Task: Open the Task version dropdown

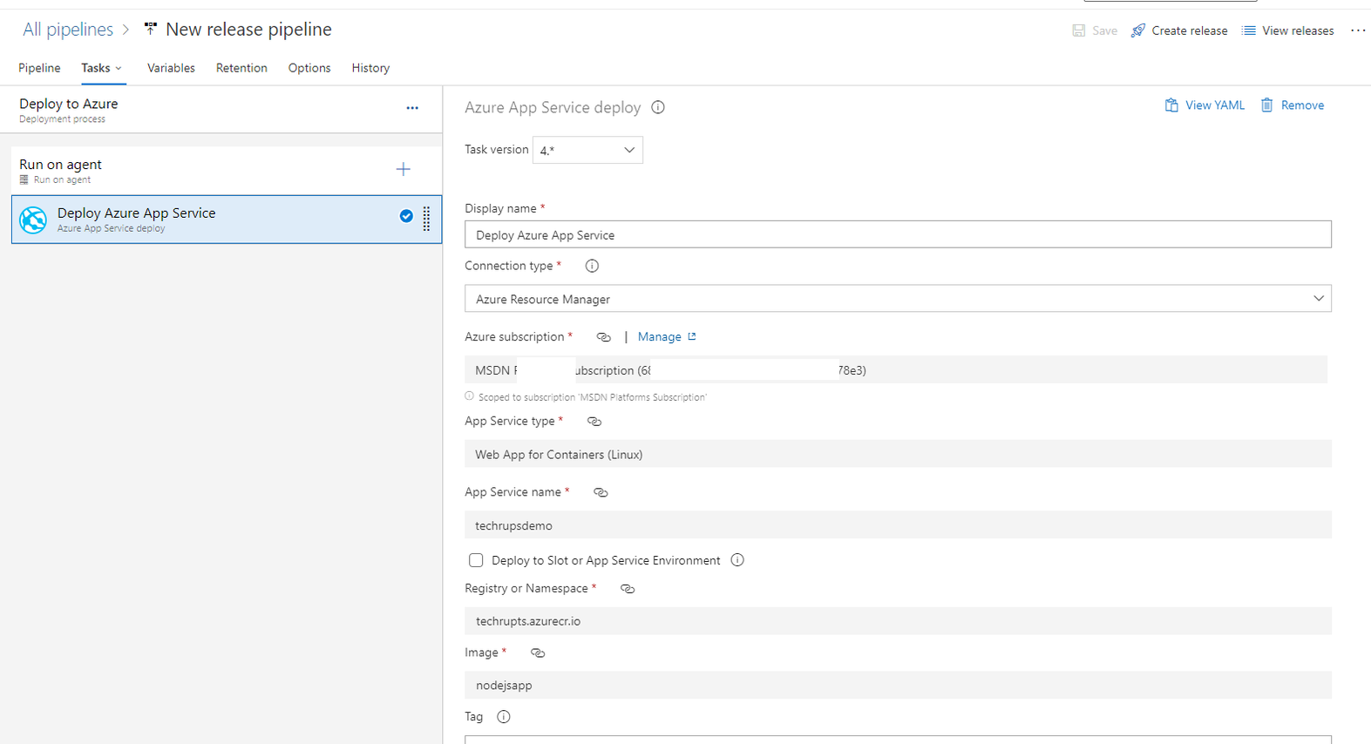Action: pyautogui.click(x=587, y=150)
